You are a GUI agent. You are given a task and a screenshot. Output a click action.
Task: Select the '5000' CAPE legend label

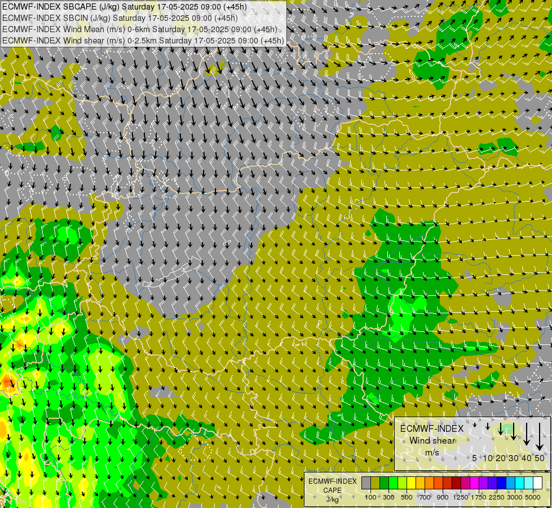[x=533, y=497]
